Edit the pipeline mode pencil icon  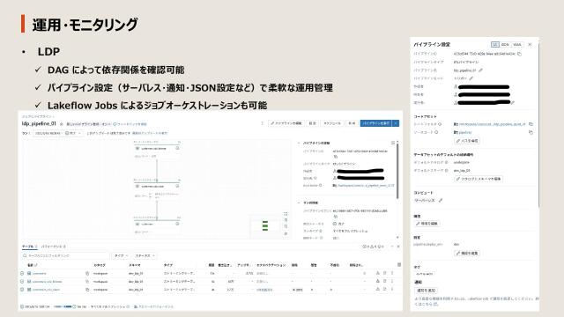(x=471, y=78)
